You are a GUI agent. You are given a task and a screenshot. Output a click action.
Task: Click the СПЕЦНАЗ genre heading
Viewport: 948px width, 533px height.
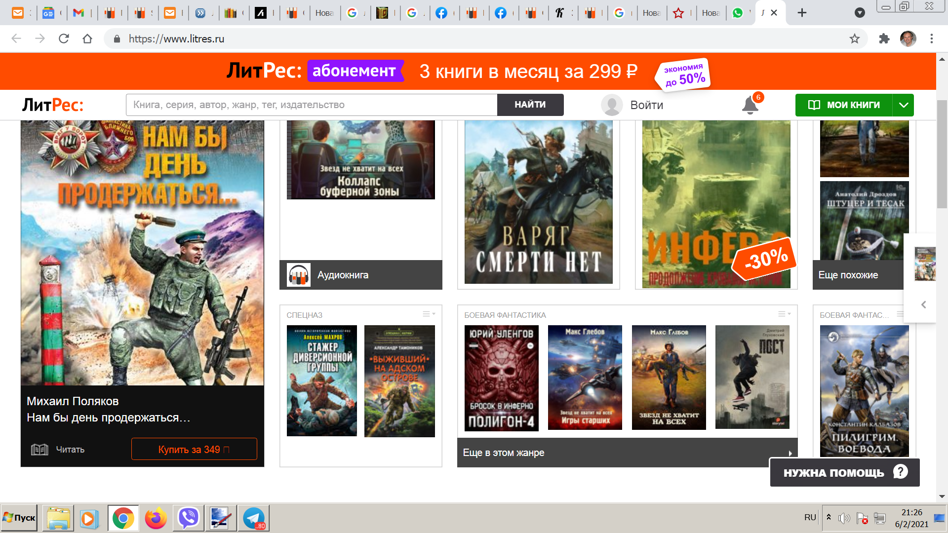pos(304,315)
